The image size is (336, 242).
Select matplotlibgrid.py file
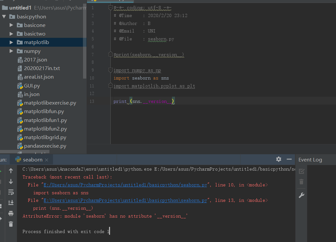click(45, 137)
